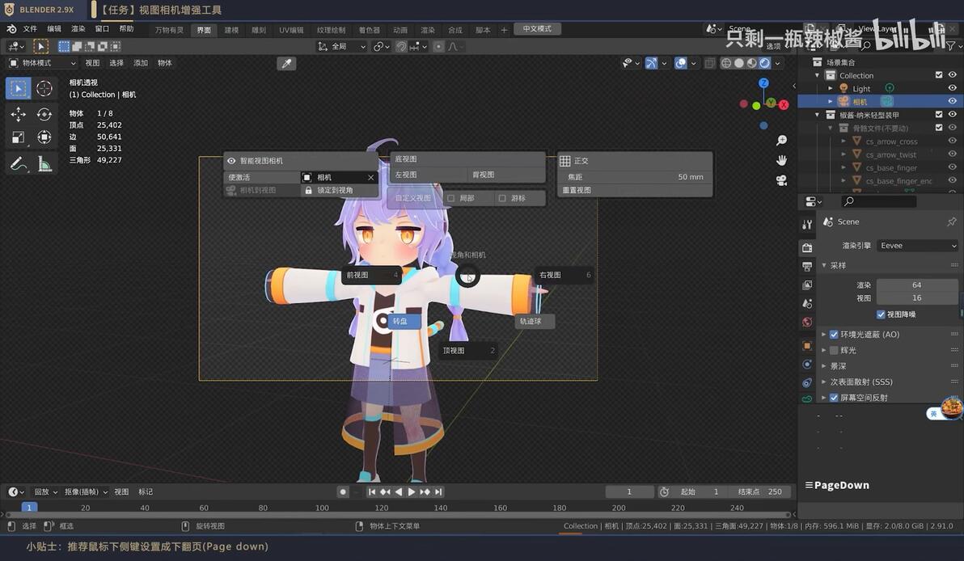Click 重置视图 button
This screenshot has height=561, width=964.
pos(635,191)
